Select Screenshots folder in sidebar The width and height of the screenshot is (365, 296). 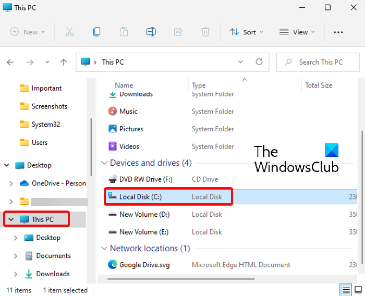(43, 106)
